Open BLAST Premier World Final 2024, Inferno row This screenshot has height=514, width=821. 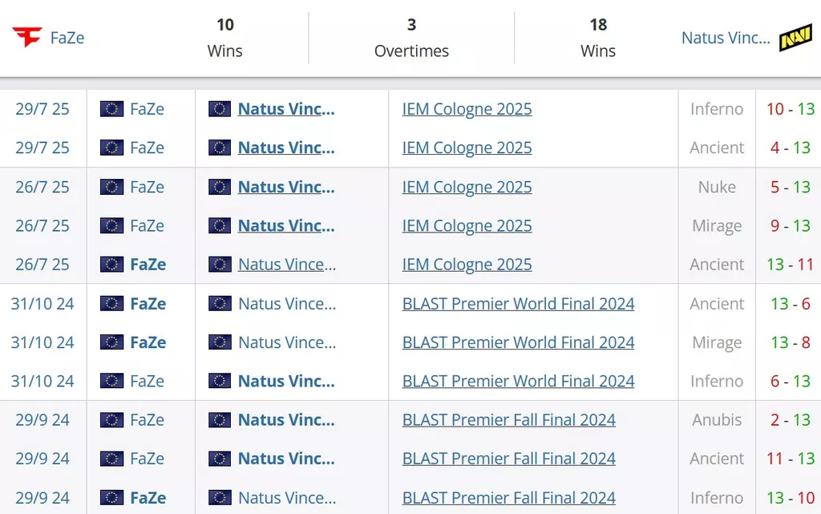(519, 381)
